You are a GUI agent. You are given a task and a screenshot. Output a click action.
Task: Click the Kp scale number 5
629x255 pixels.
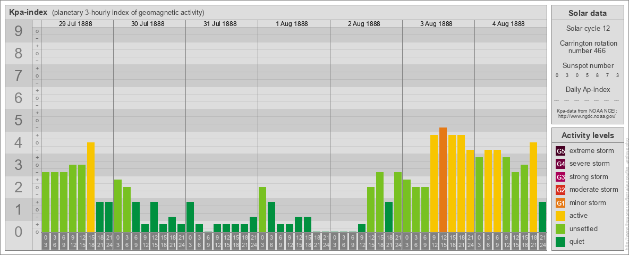19,120
